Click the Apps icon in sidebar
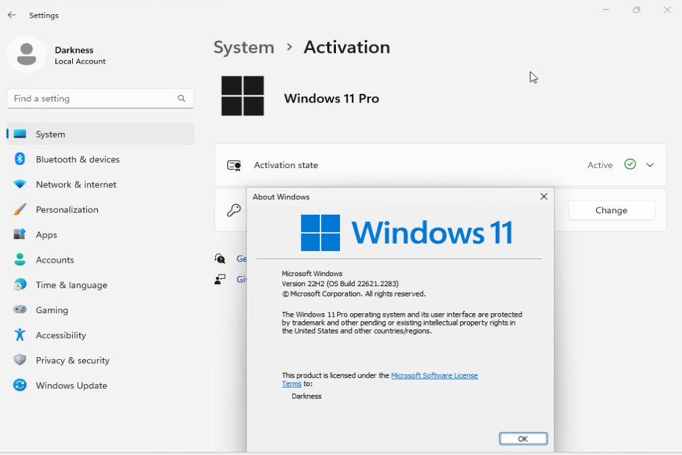This screenshot has height=455, width=682. pos(20,234)
